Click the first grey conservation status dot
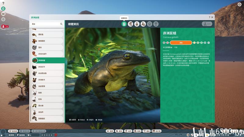 point(164,43)
